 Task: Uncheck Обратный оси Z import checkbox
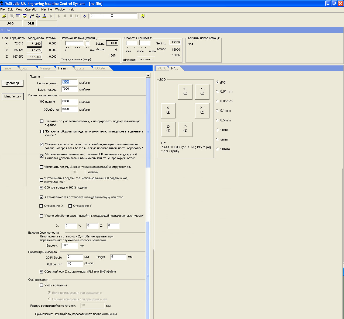point(42,272)
